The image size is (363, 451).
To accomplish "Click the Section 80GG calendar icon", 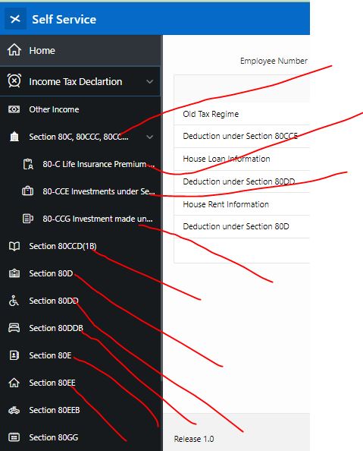I will [x=14, y=437].
